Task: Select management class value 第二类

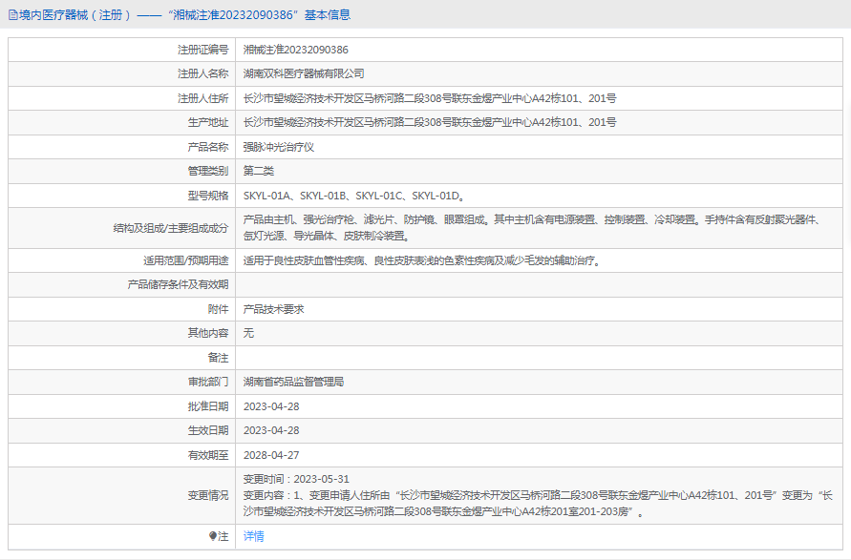Action: pyautogui.click(x=258, y=172)
